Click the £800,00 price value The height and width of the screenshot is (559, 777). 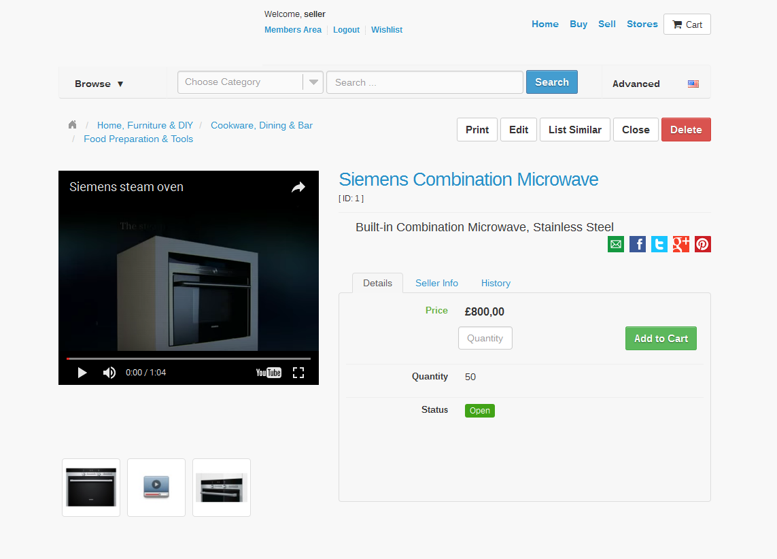tap(485, 311)
